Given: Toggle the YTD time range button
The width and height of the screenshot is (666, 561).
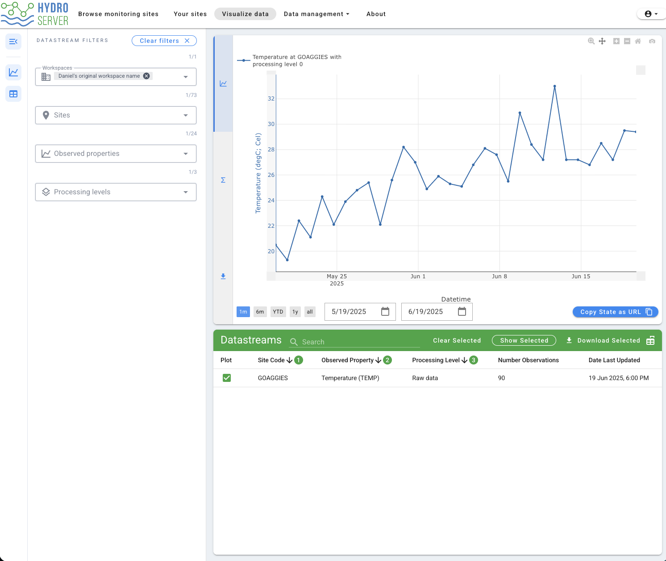Looking at the screenshot, I should 278,312.
